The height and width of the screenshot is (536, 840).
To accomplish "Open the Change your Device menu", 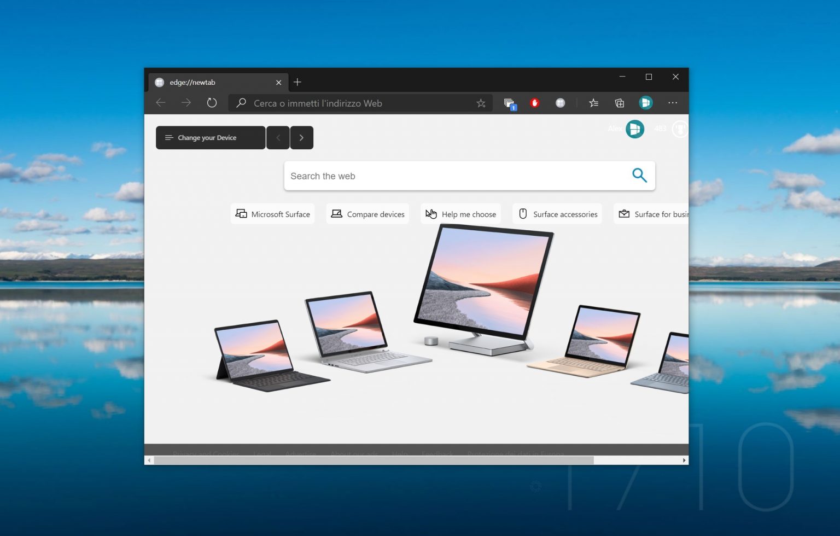I will tap(210, 137).
